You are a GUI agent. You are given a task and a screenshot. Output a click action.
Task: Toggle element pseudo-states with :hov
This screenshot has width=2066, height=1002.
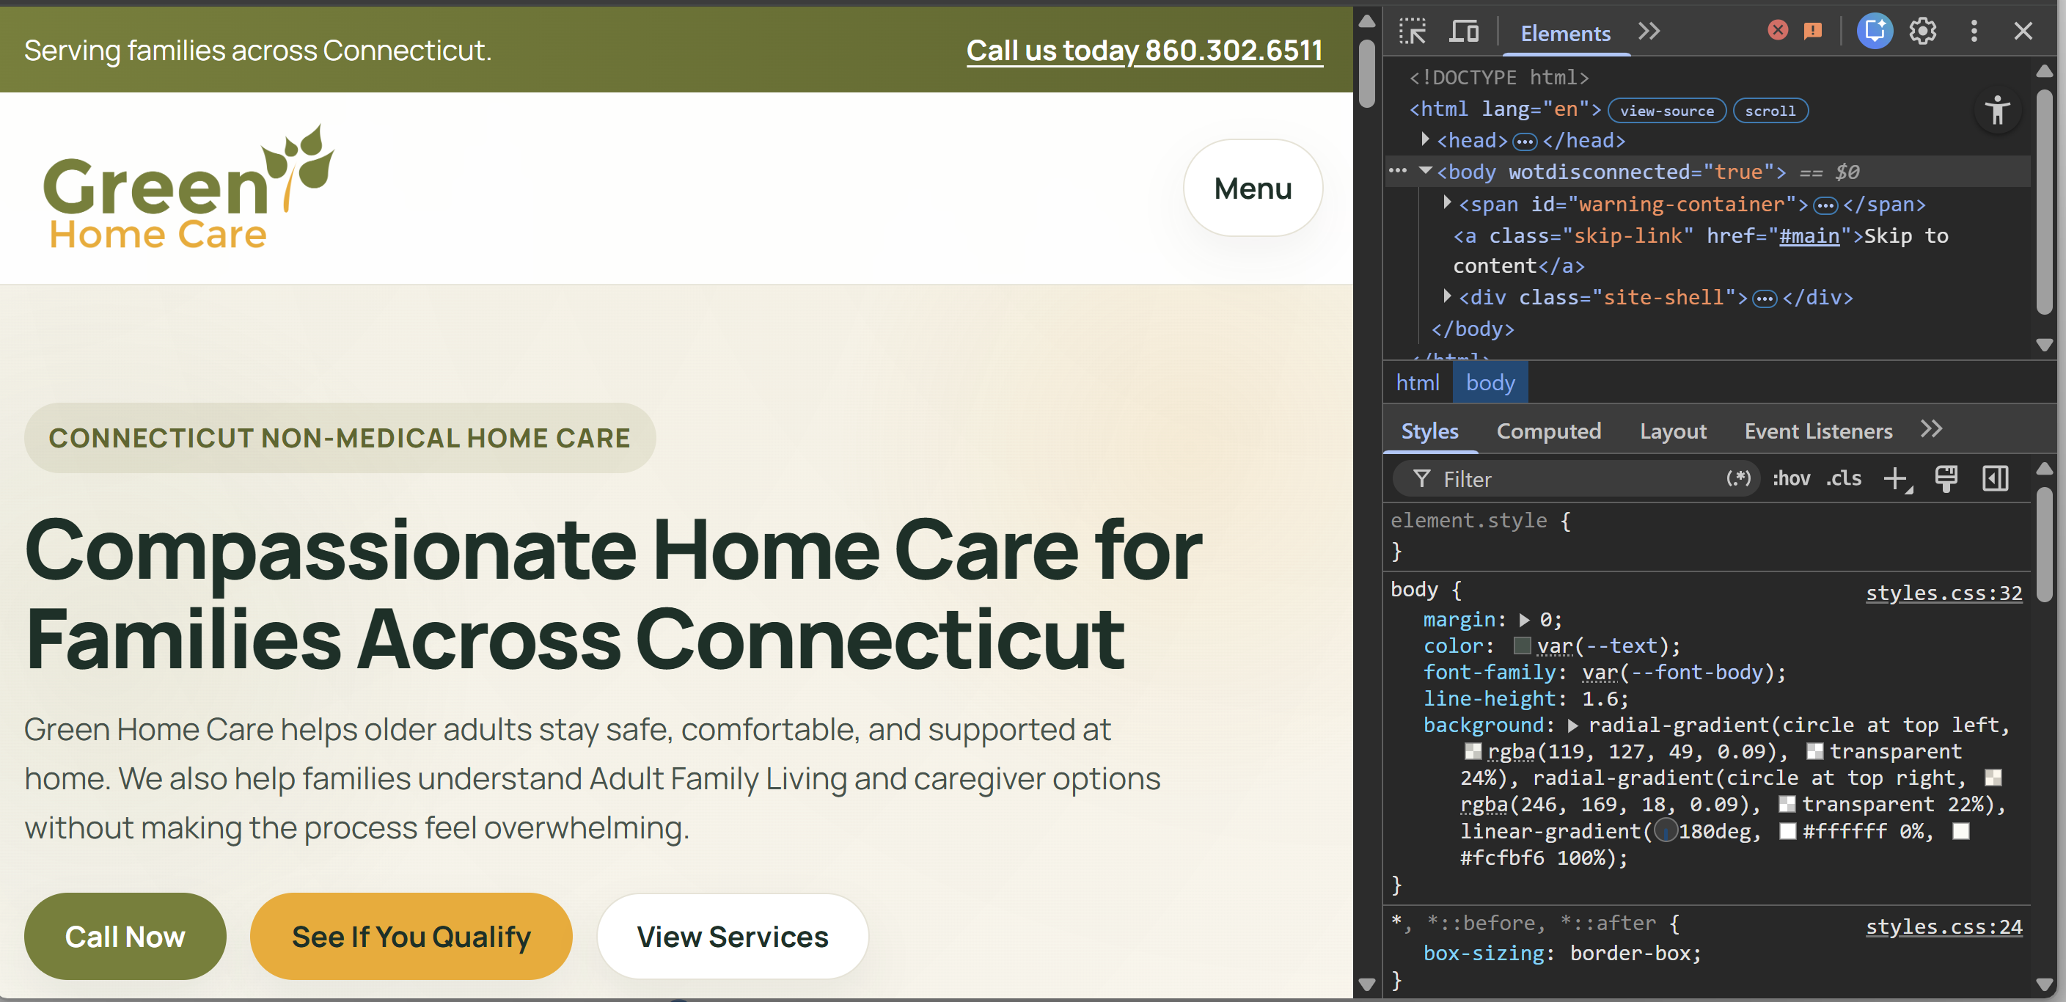[1791, 478]
